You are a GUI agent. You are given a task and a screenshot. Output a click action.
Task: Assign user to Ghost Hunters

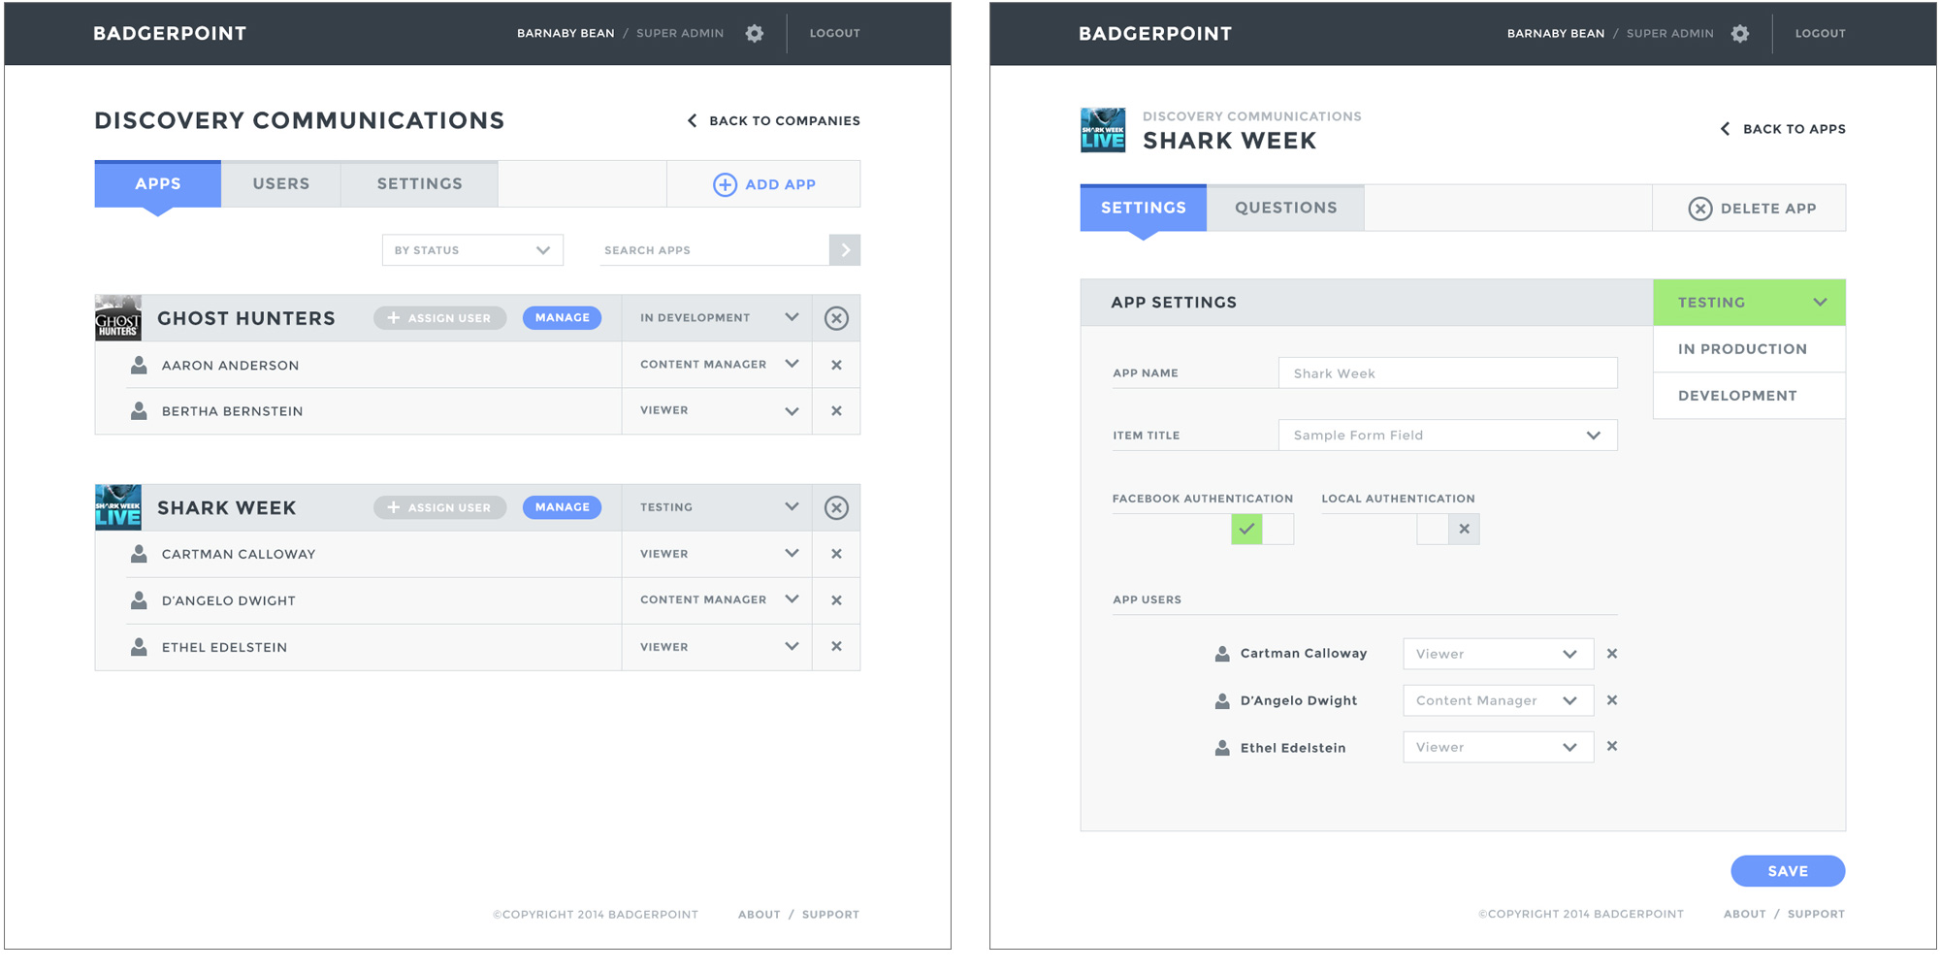click(x=440, y=318)
